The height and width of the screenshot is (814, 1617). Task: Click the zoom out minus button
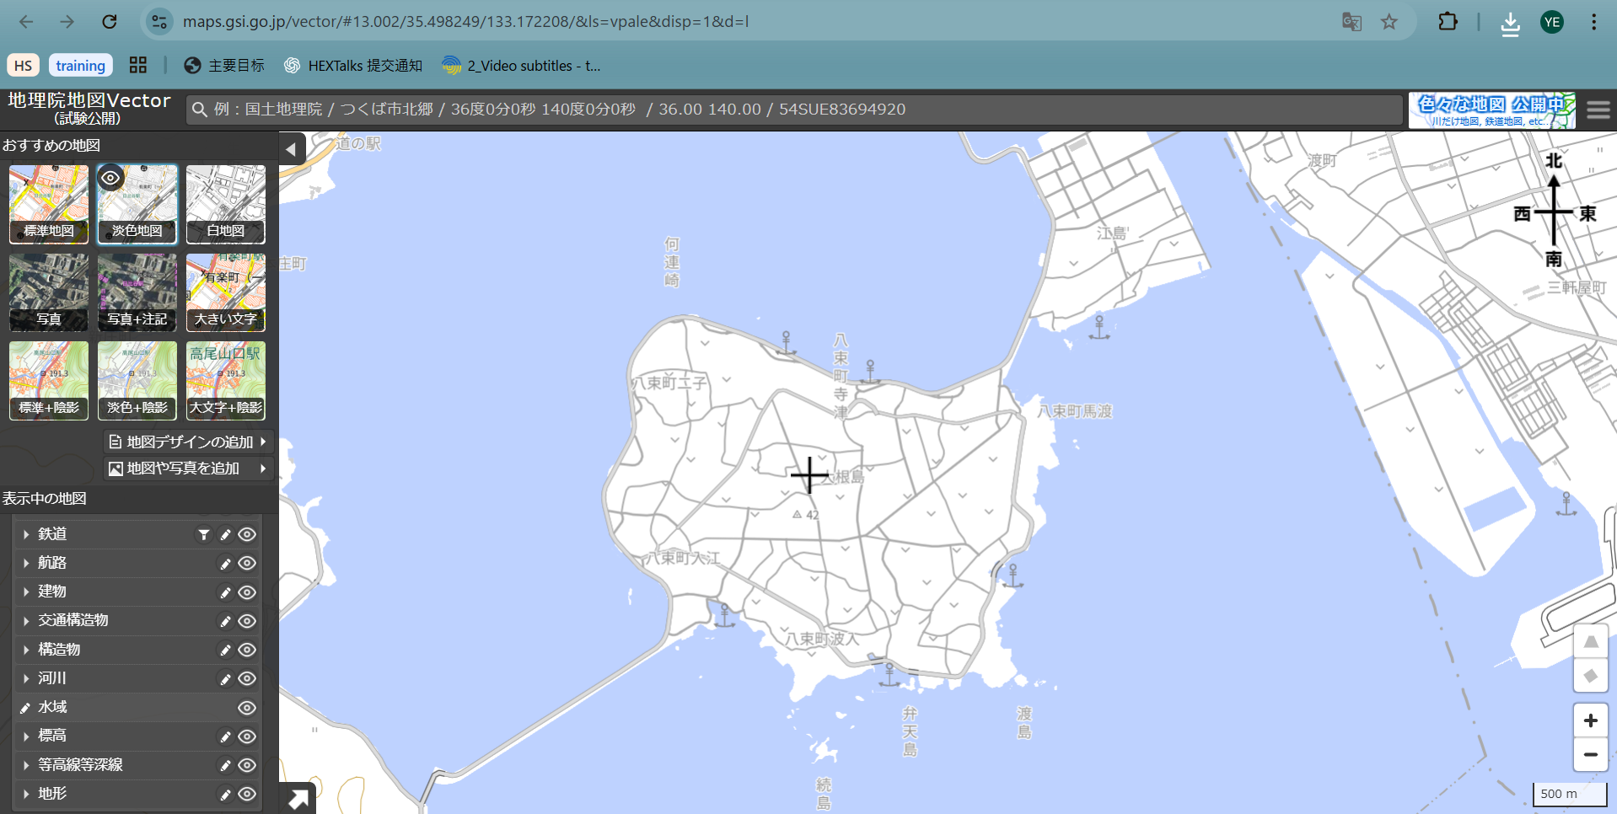coord(1590,755)
